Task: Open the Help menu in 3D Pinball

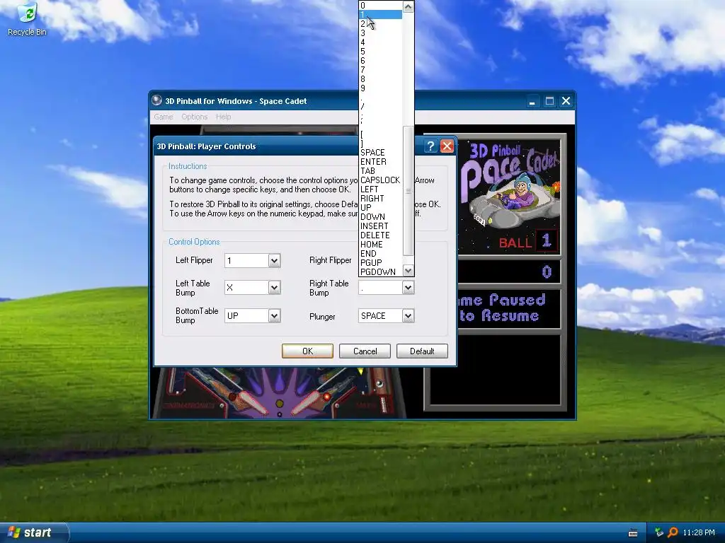Action: tap(223, 117)
